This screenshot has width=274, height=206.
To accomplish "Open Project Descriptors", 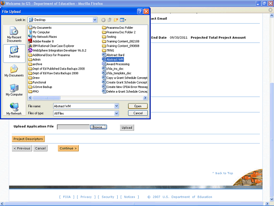I will (x=28, y=139).
